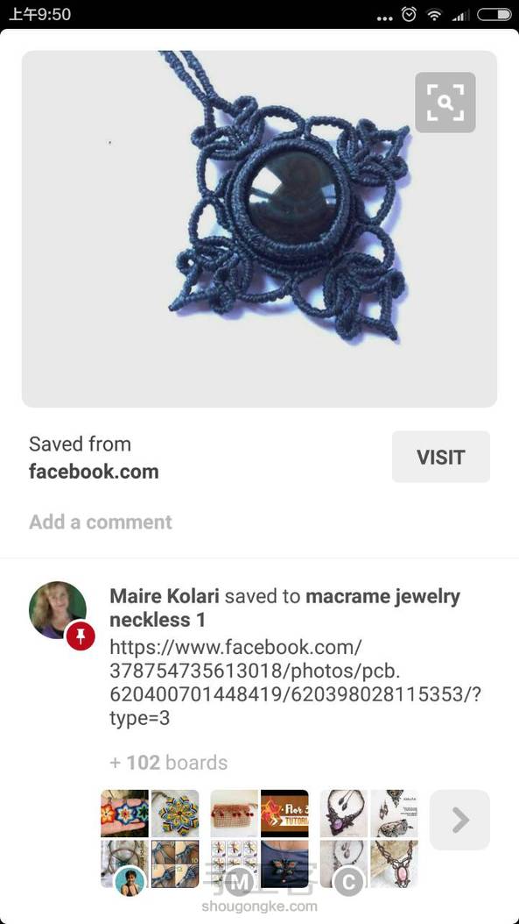Open the third board with necklace thumbnails
The image size is (519, 924).
coord(369,839)
